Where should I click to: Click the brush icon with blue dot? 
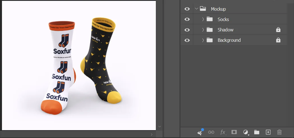pyautogui.click(x=200, y=132)
